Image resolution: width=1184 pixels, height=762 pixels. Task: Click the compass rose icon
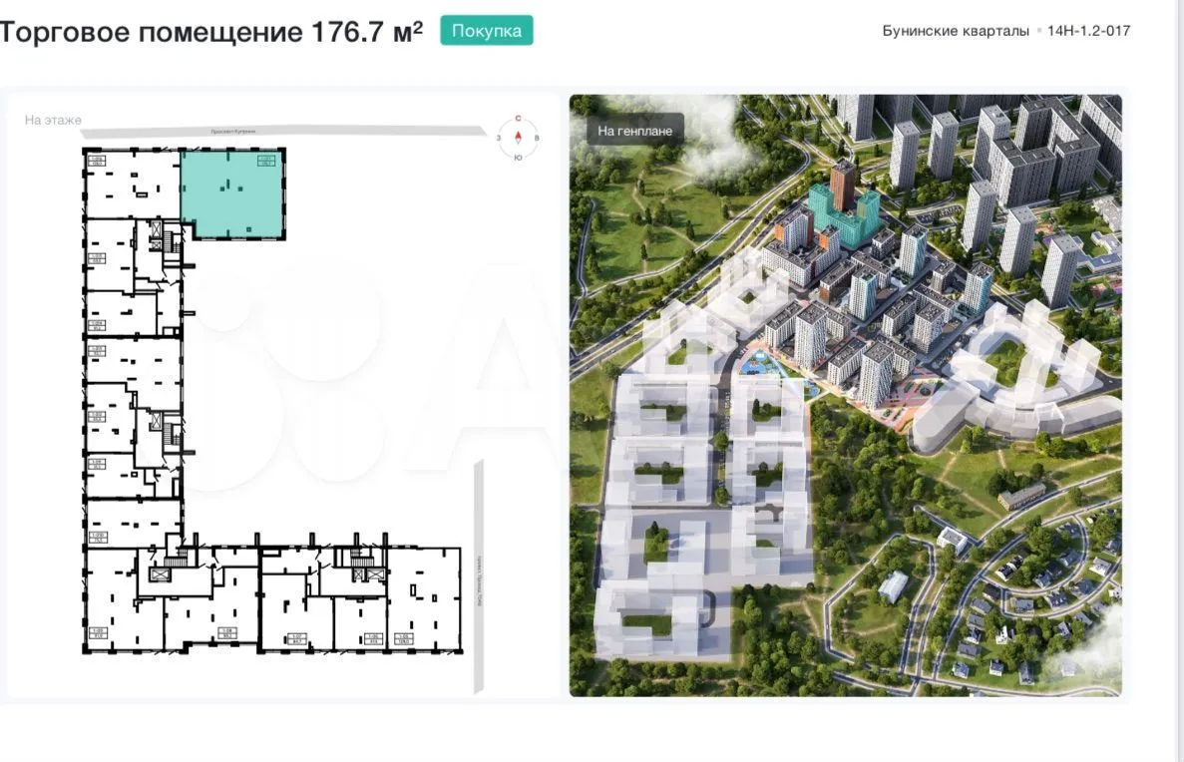pos(518,137)
